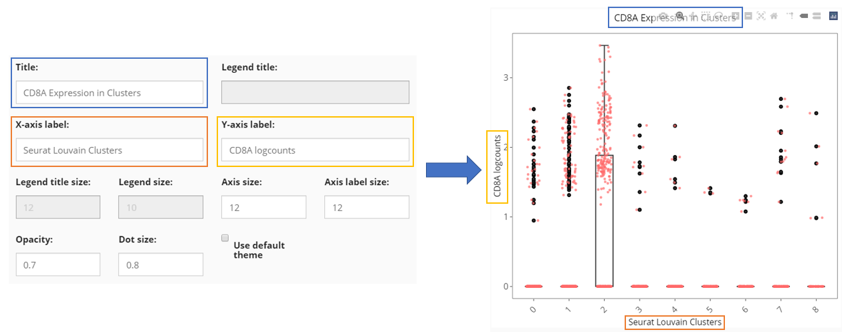Click the Plotly camera download icon
Image resolution: width=846 pixels, height=336 pixels.
coord(663,15)
